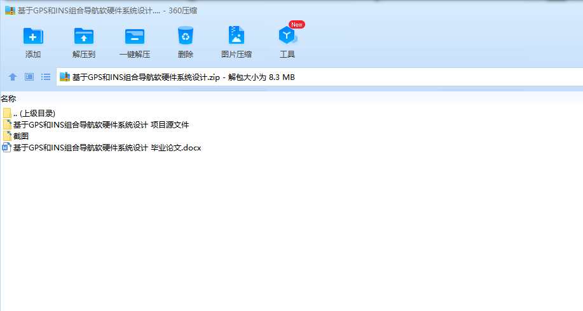The image size is (583, 311).
Task: Click the red New badge on 工具
Action: click(297, 25)
